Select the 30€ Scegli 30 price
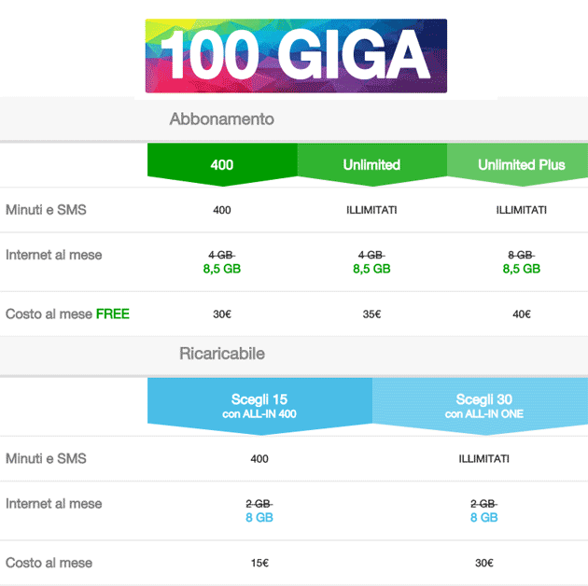 (x=483, y=564)
